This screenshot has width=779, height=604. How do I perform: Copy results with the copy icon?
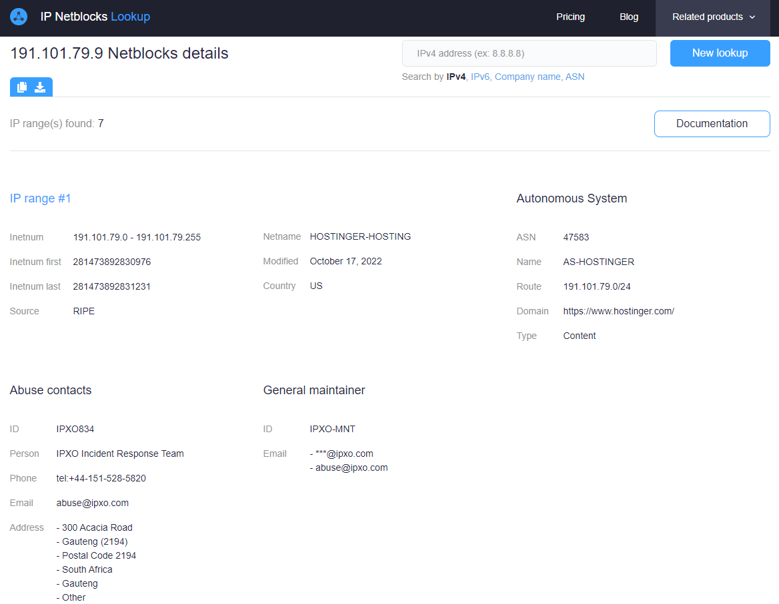(22, 87)
